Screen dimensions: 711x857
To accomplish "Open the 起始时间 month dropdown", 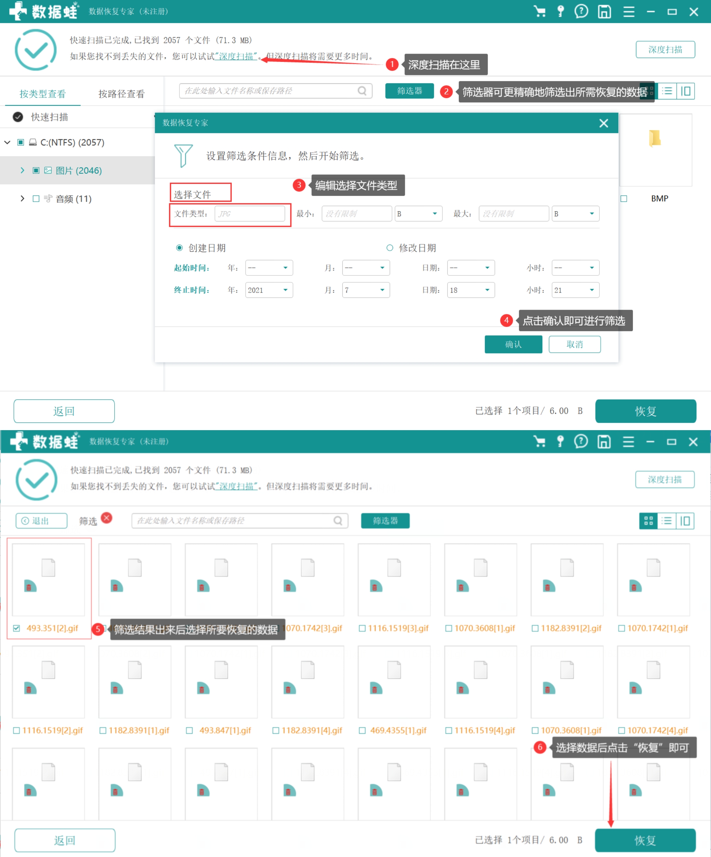I will point(366,268).
